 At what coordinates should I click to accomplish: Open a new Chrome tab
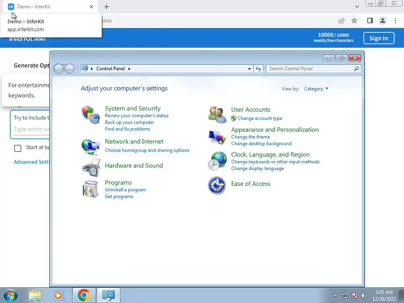[107, 7]
